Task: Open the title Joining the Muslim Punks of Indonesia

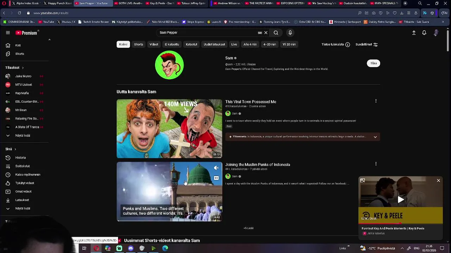Action: point(258,164)
